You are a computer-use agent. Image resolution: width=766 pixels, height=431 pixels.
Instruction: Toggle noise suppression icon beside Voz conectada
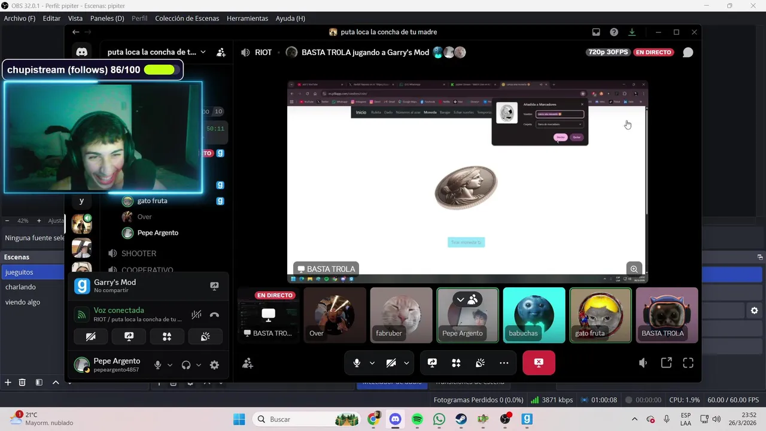196,314
